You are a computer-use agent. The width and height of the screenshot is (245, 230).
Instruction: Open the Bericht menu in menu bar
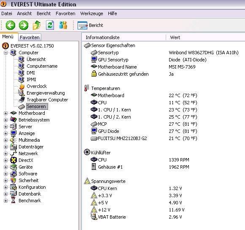pos(44,13)
